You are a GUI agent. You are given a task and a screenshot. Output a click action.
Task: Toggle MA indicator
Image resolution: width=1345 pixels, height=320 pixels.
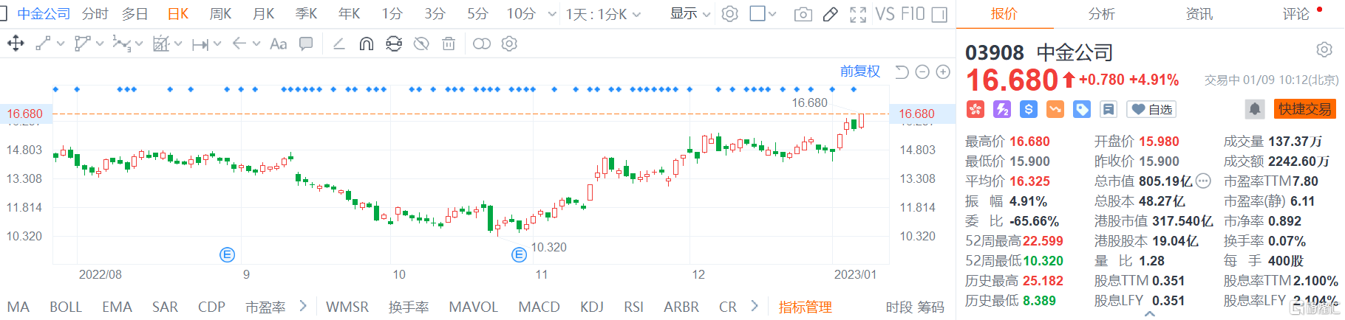(x=18, y=307)
